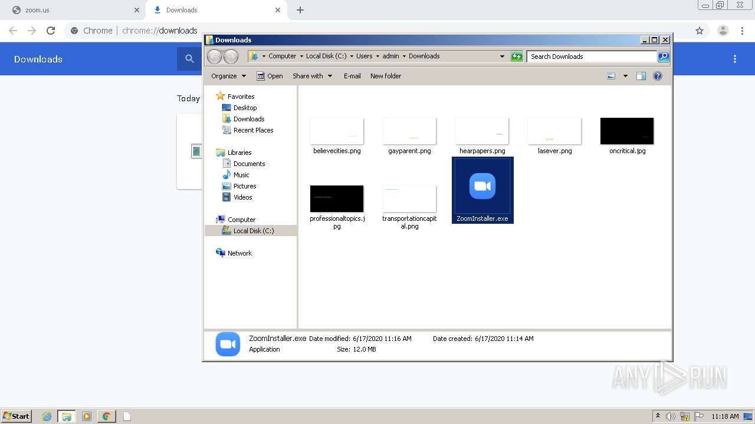
Task: Expand the Downloads breadcrumb arrow
Action: coord(405,57)
